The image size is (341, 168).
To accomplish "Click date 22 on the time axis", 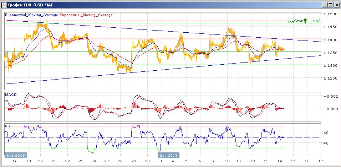I will (67, 161).
